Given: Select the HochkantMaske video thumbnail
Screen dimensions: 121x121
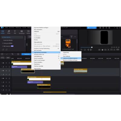Looking at the screenshot, I should 68,44.
